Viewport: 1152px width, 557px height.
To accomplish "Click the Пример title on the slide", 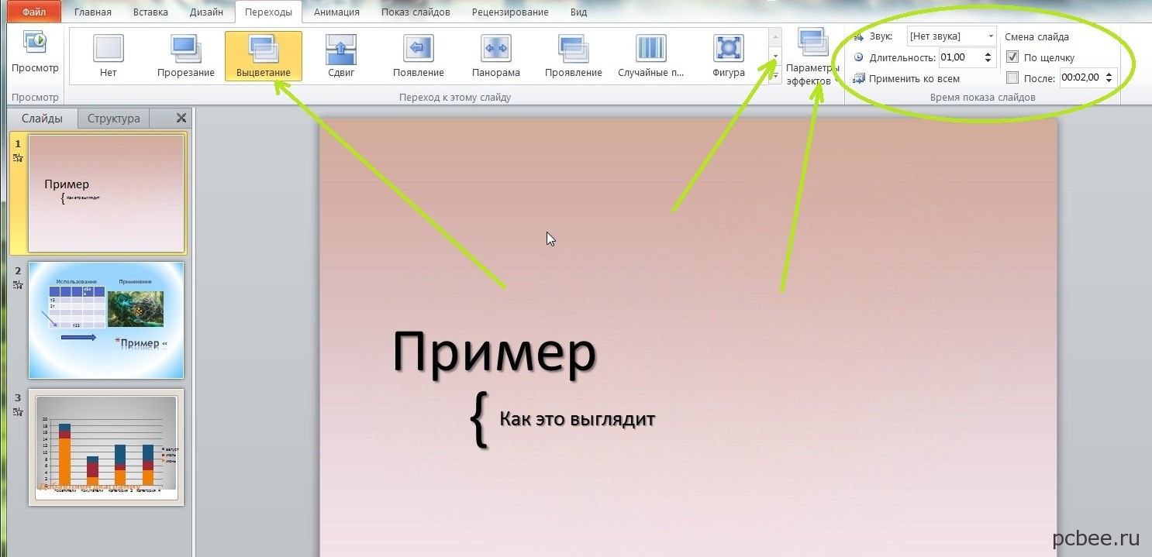I will tap(495, 353).
